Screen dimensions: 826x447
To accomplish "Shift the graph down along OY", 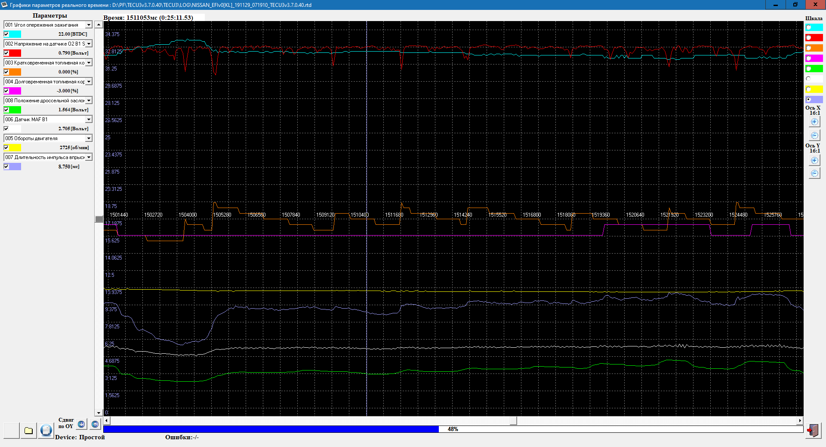I will click(81, 424).
